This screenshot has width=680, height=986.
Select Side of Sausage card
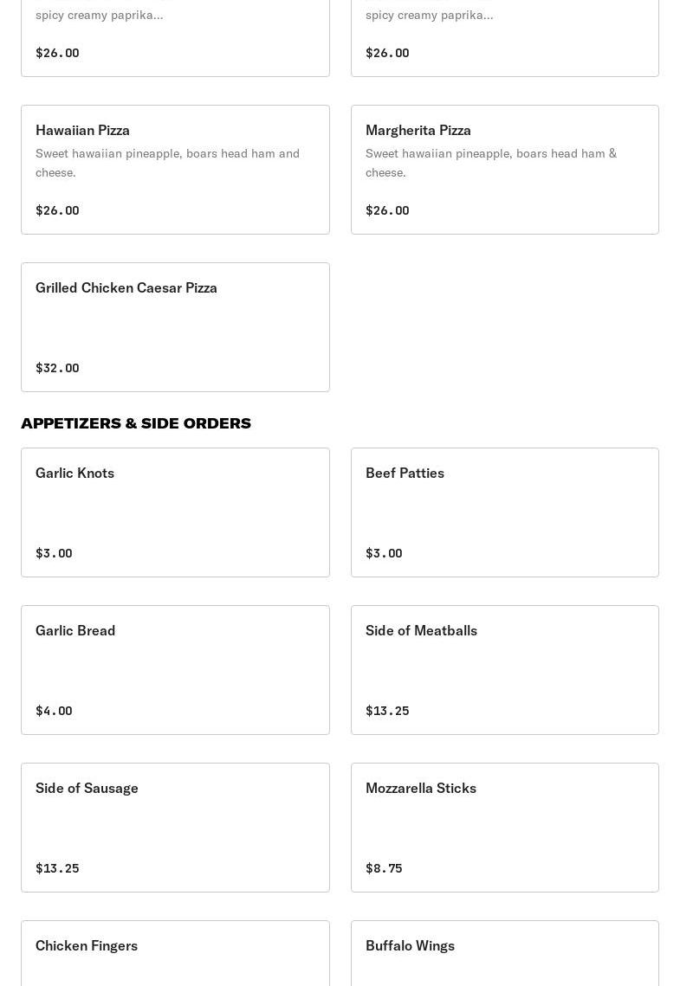tap(175, 828)
